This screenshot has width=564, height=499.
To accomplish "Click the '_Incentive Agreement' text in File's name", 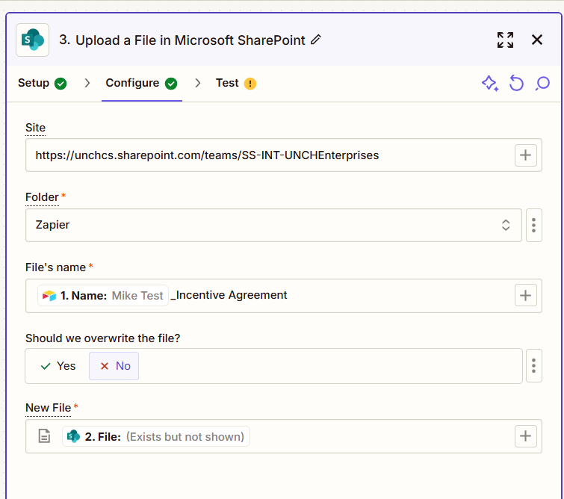I will 229,295.
